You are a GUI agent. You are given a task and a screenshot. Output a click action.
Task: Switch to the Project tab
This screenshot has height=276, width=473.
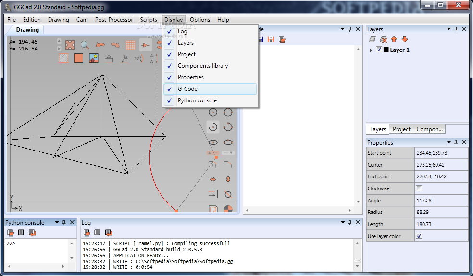pyautogui.click(x=401, y=129)
